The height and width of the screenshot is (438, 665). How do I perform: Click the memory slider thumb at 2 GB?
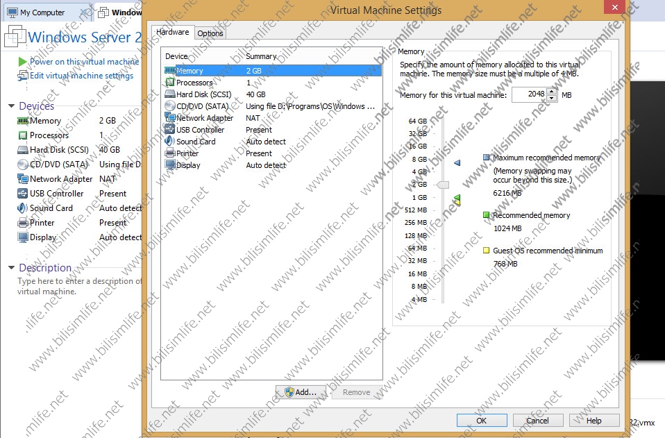point(443,185)
